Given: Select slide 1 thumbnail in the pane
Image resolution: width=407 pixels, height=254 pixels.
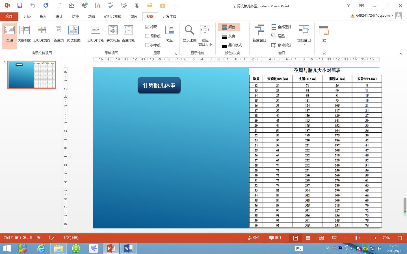Looking at the screenshot, I should [31, 75].
